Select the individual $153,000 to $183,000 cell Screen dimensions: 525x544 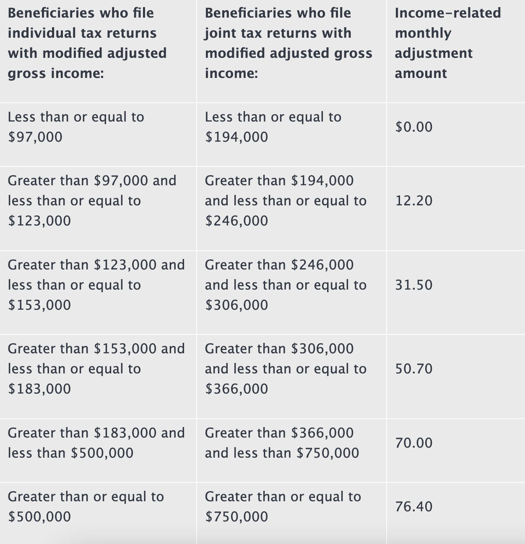pyautogui.click(x=96, y=369)
